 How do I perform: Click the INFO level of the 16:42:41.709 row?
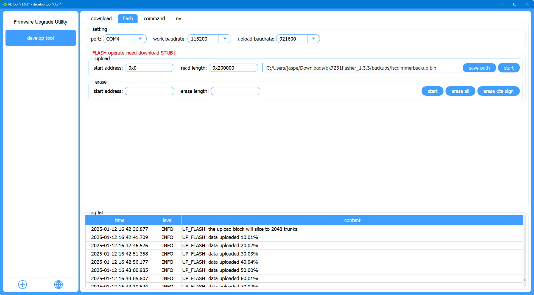(167, 237)
